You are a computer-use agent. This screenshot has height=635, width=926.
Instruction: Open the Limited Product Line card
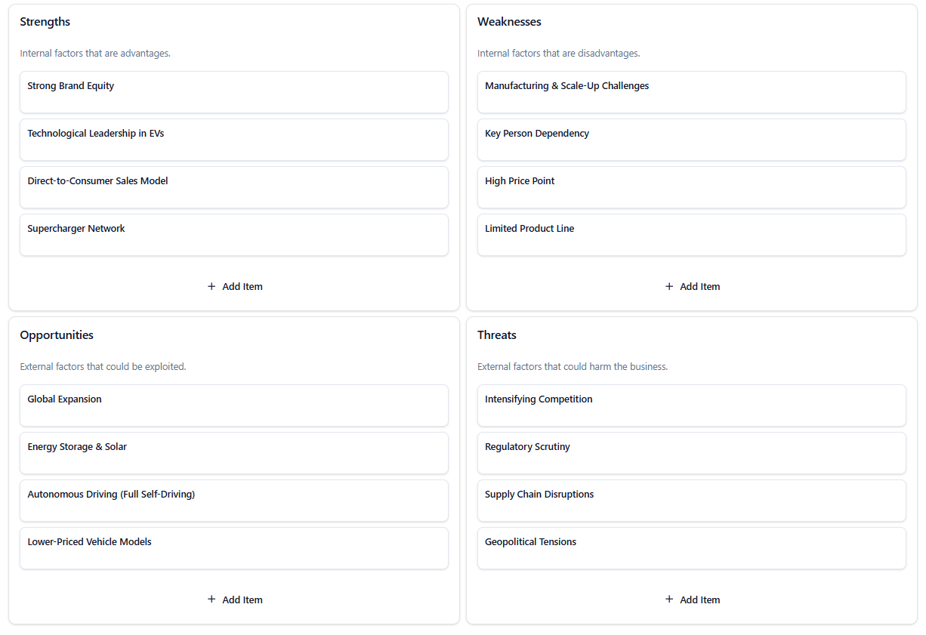click(691, 235)
